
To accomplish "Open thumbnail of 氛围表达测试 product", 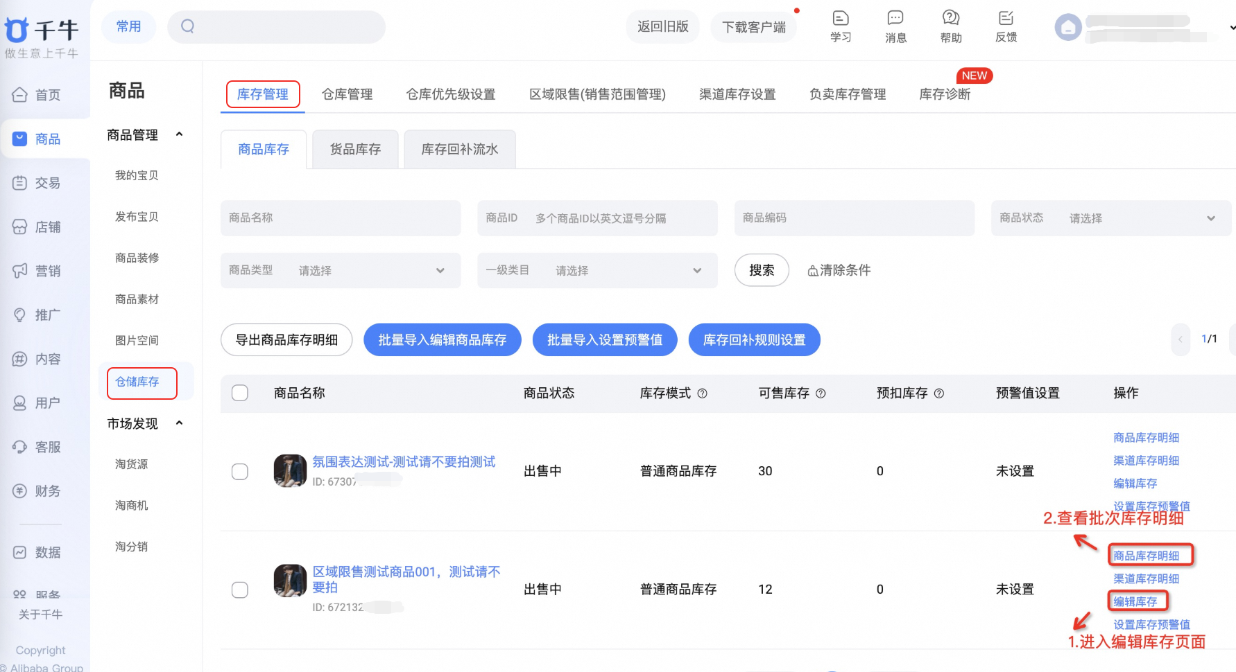I will 290,471.
